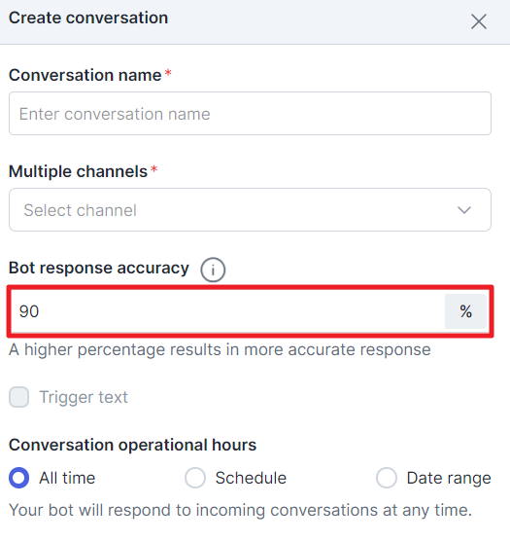Click the Conversation operational hours heading
Image resolution: width=510 pixels, height=541 pixels.
click(x=132, y=445)
